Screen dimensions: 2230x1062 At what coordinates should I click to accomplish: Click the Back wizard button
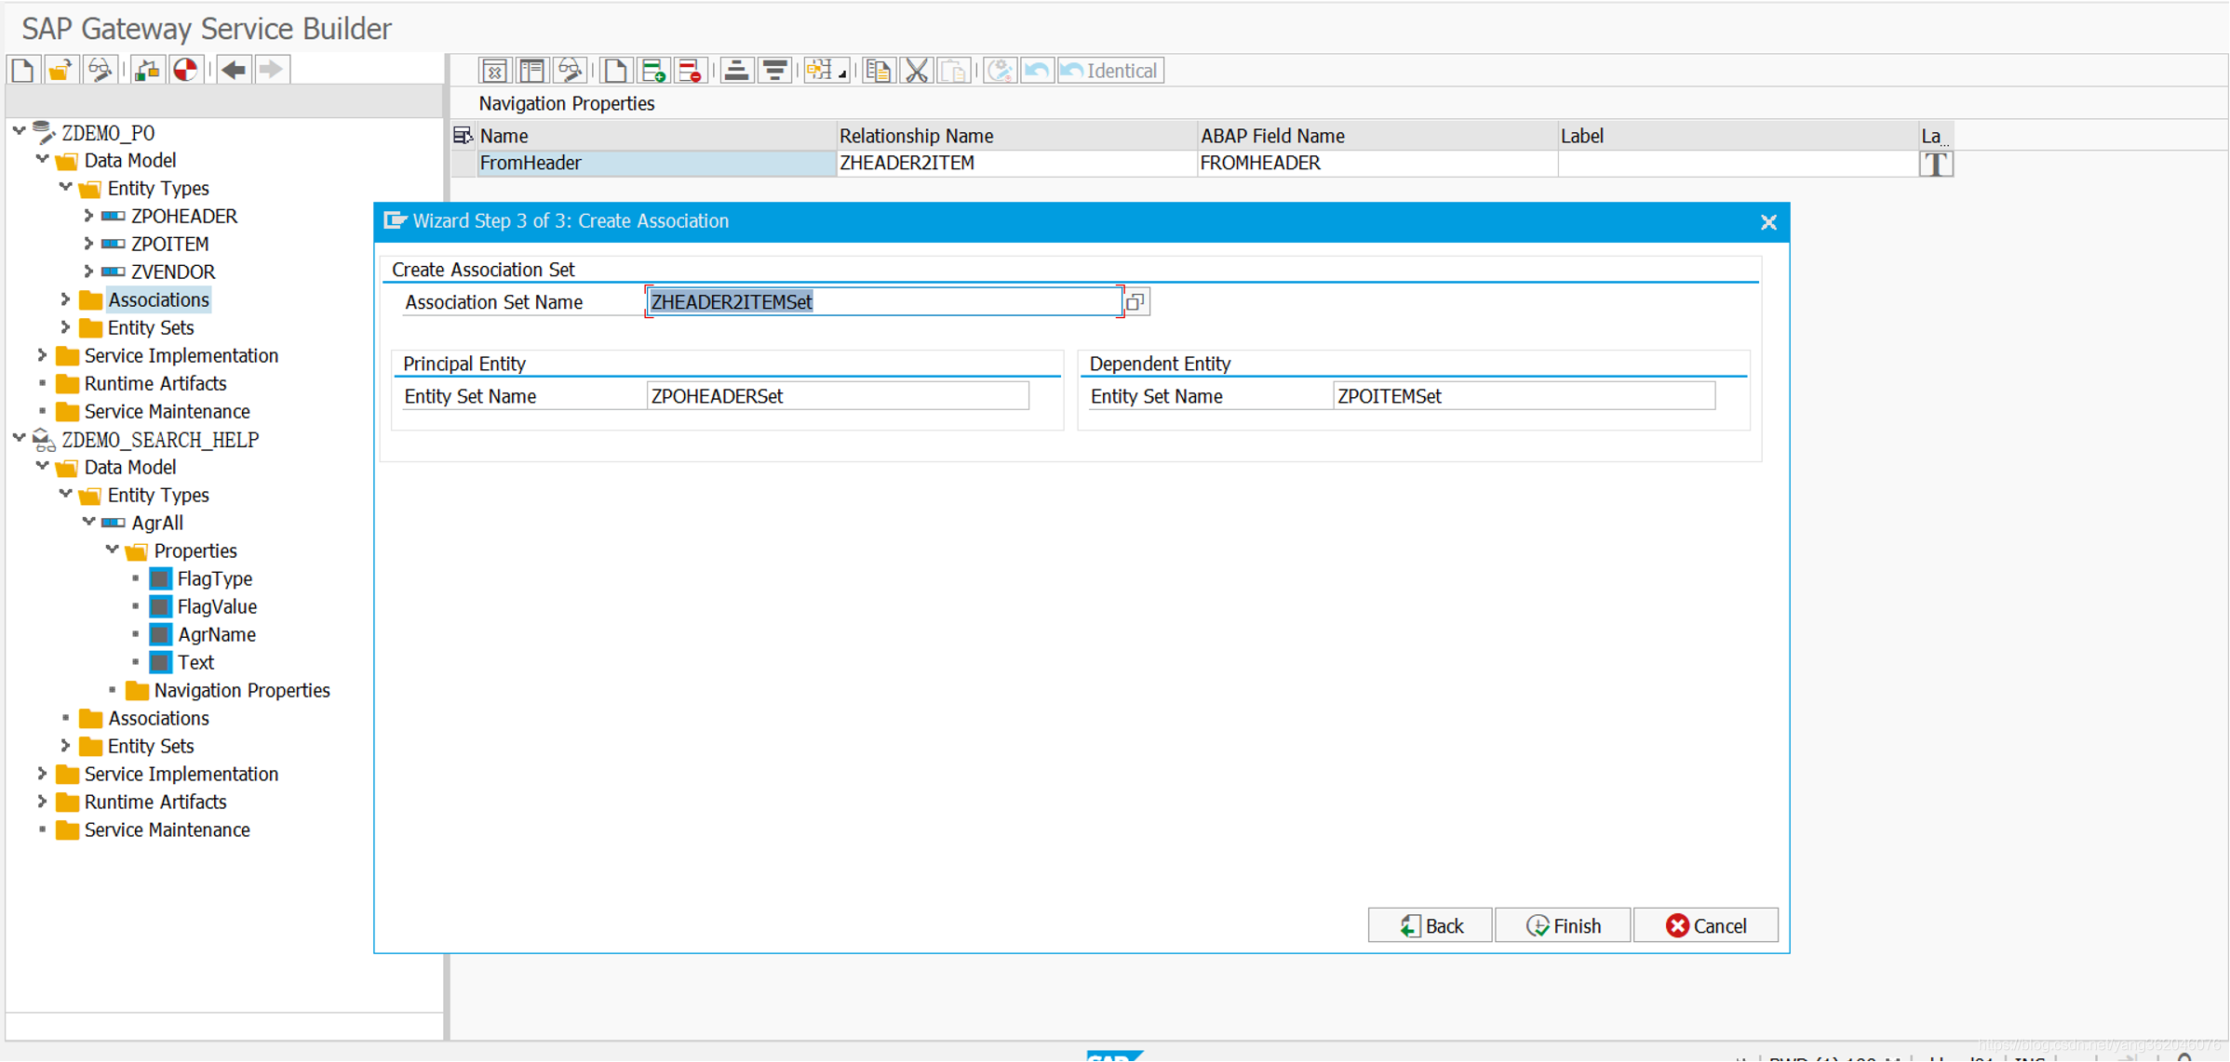1431,925
